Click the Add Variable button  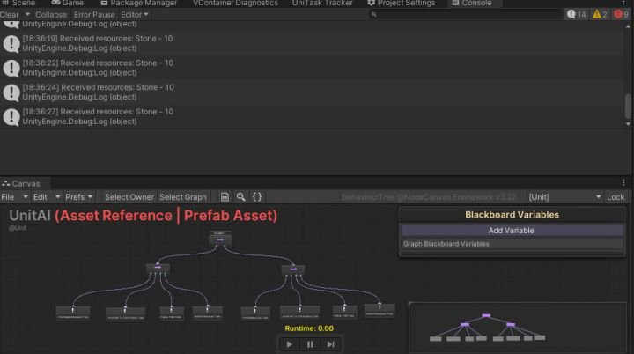[x=512, y=231]
